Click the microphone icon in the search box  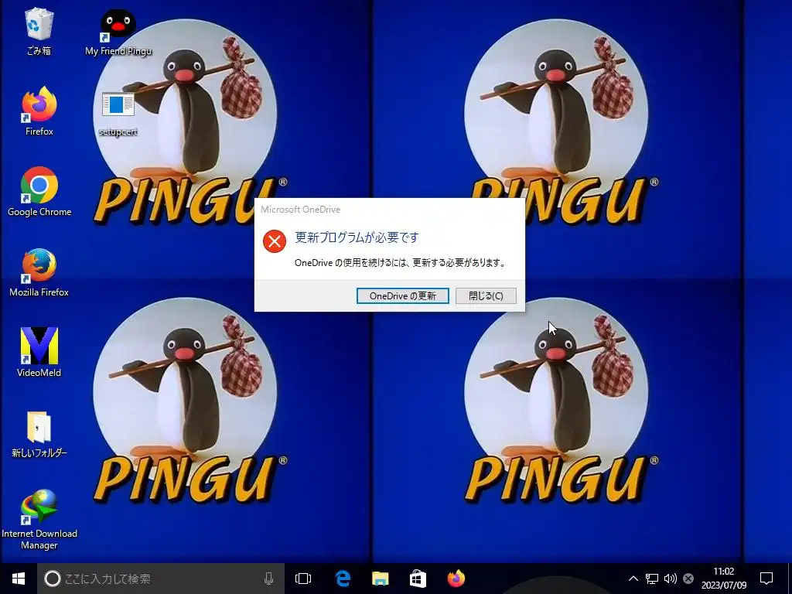[268, 579]
